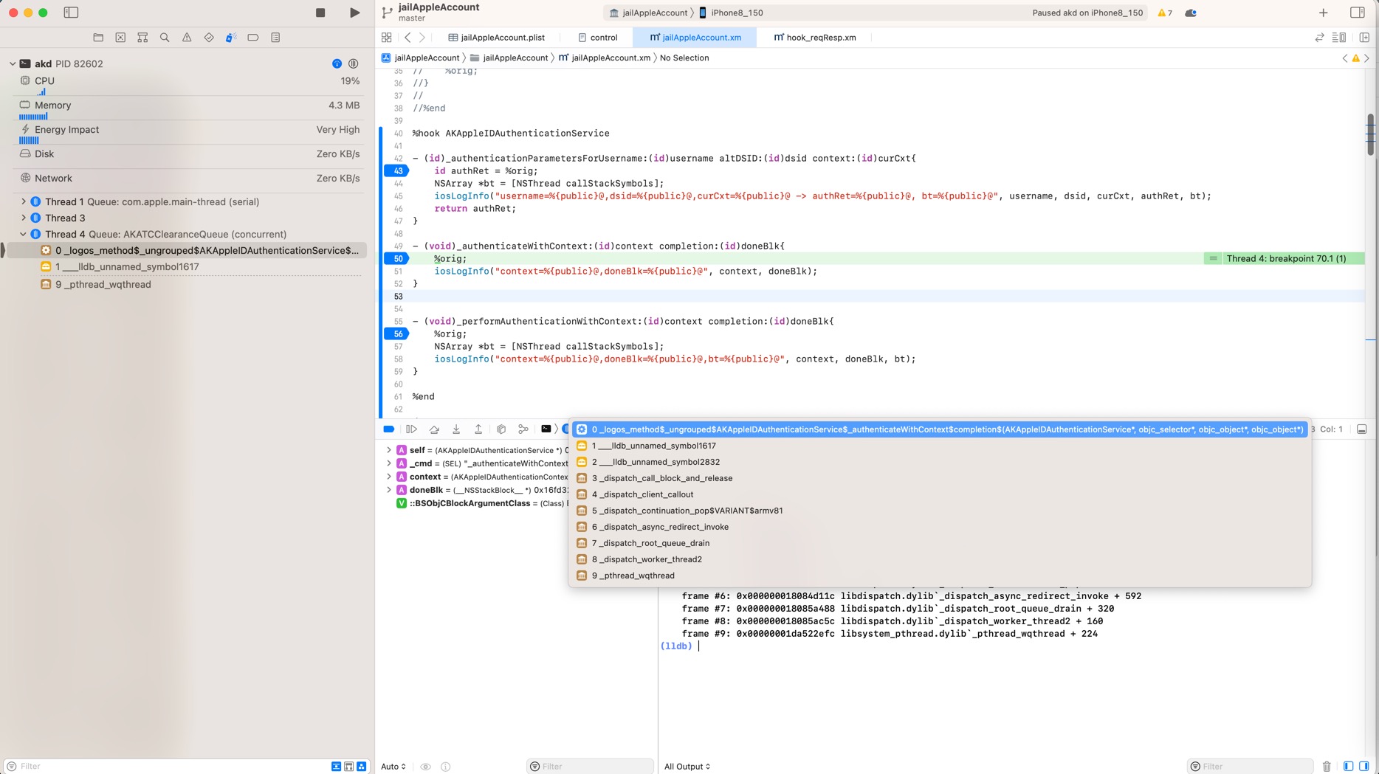
Task: Open the 7 warnings indicator
Action: (x=1165, y=13)
